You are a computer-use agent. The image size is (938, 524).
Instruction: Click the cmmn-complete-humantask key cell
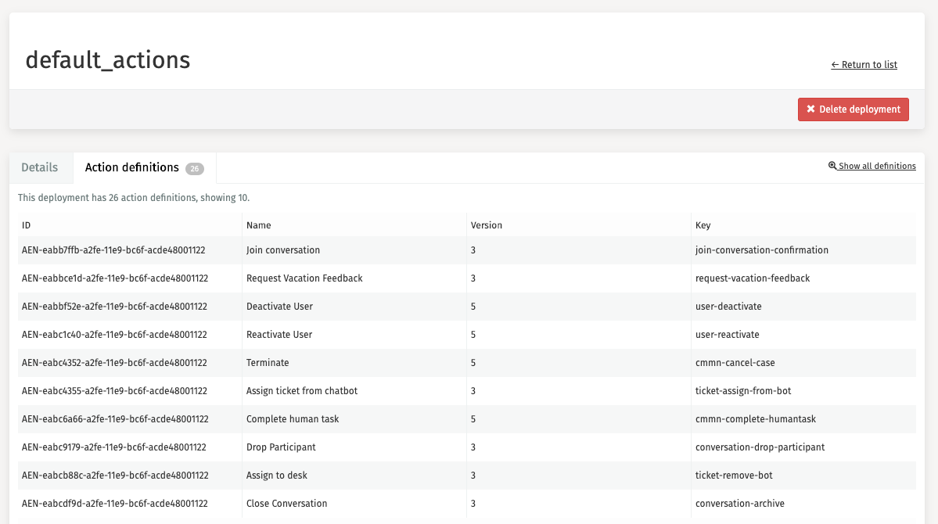[x=755, y=419]
